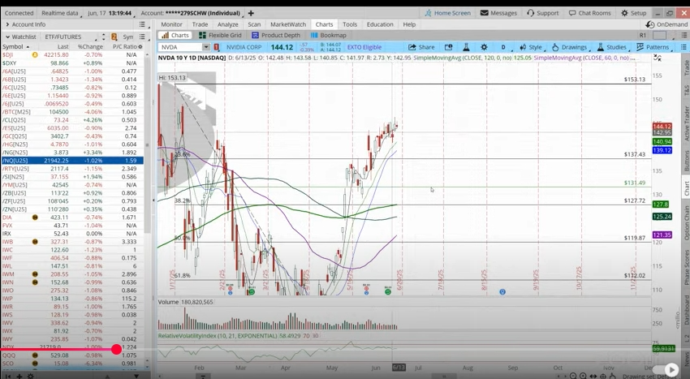Open Flexible Grid view
The image size is (690, 379).
tap(220, 35)
